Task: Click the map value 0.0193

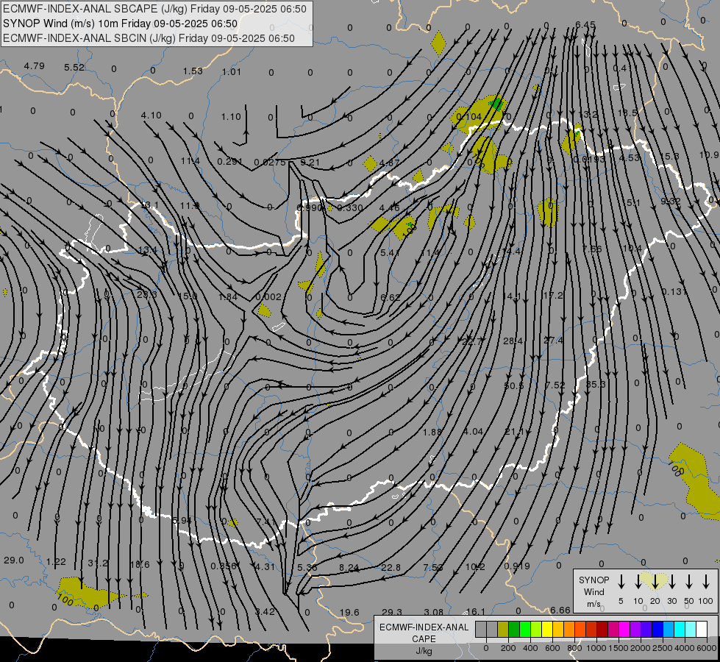Action: point(589,159)
